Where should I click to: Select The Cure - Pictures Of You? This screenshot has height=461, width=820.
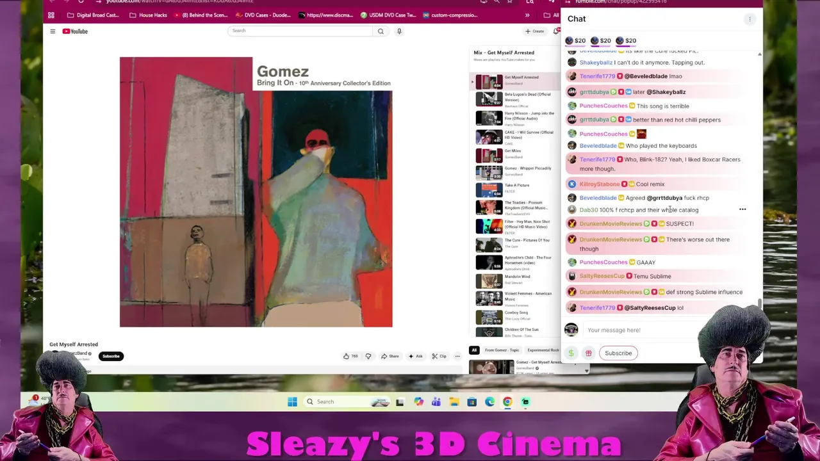[x=516, y=244]
